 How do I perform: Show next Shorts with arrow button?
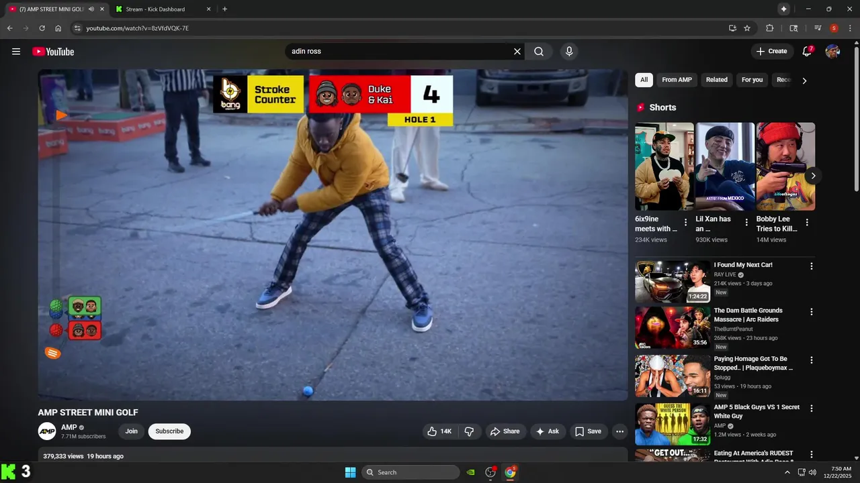point(813,176)
